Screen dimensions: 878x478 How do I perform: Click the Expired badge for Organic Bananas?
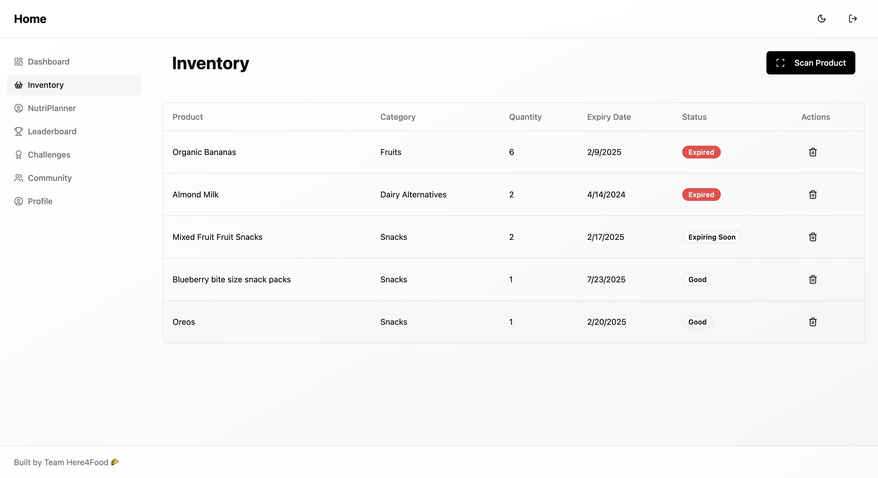[x=701, y=152]
